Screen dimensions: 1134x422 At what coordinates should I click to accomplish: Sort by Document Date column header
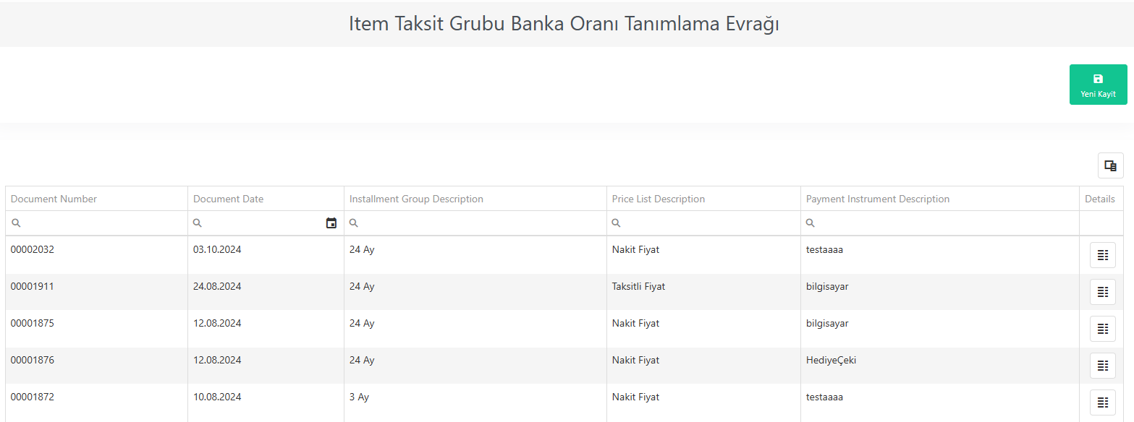[266, 199]
